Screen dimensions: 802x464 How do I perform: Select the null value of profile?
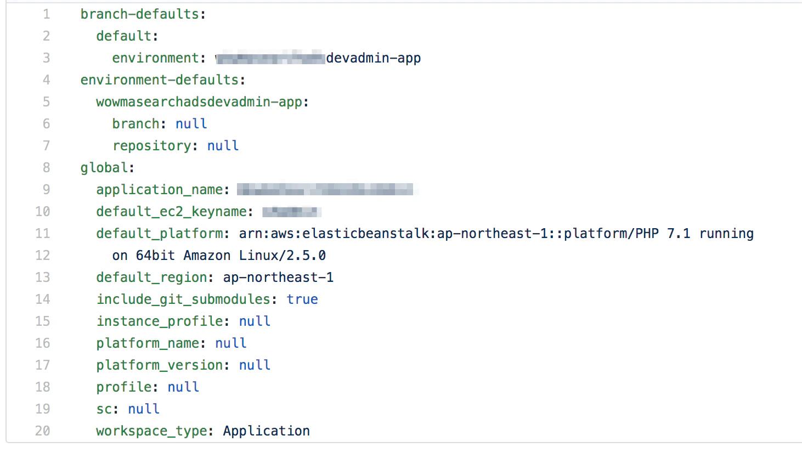184,387
